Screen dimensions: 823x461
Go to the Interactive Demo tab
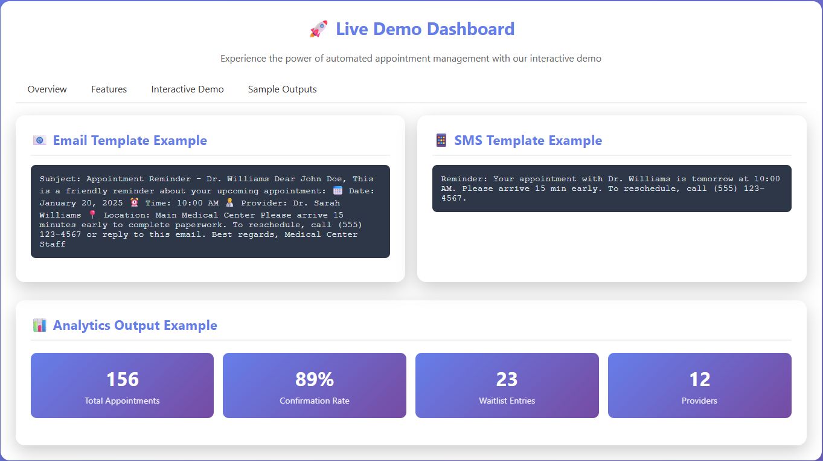(187, 89)
